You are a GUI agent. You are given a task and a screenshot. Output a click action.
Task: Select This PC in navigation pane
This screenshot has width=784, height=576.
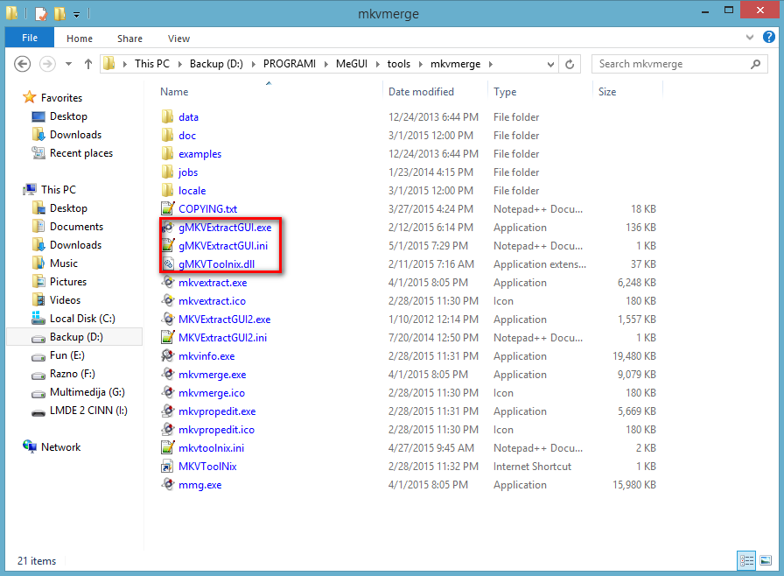[59, 189]
